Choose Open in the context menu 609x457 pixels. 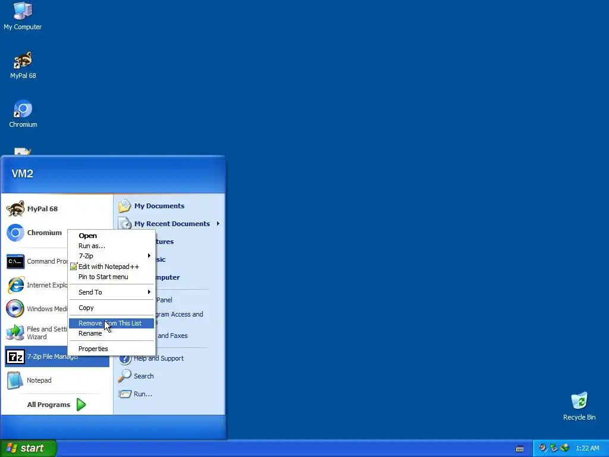(111, 236)
